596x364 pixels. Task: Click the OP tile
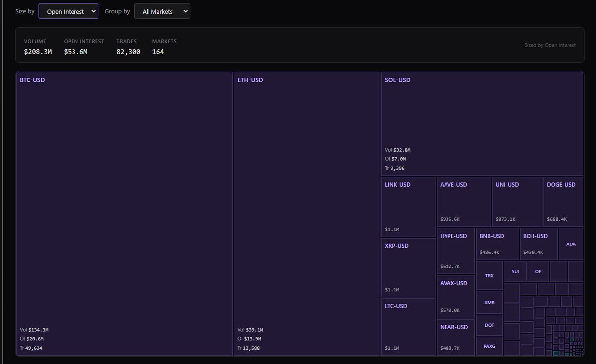pos(538,272)
